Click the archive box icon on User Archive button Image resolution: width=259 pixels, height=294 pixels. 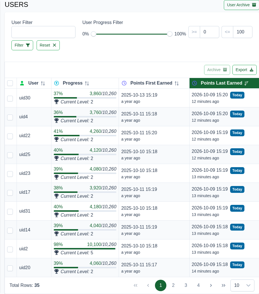[254, 5]
